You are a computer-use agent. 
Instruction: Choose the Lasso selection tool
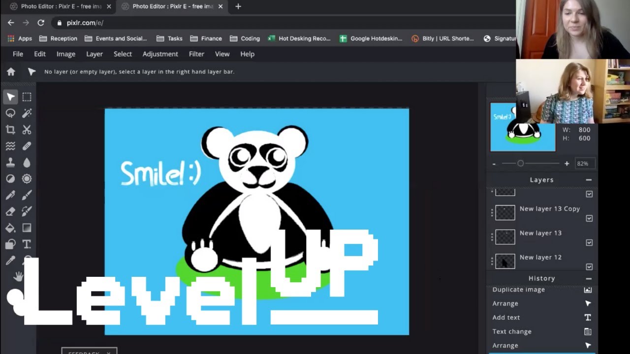[10, 114]
